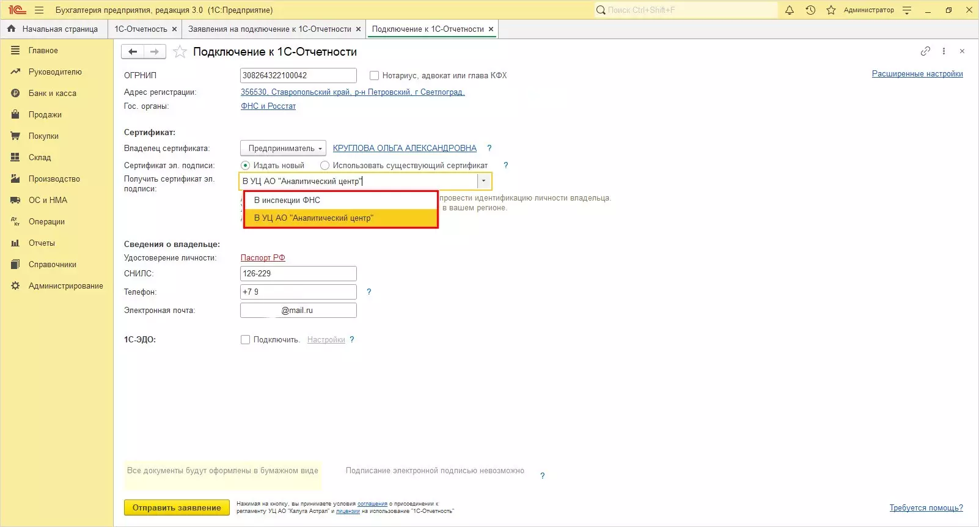This screenshot has height=527, width=979.
Task: Close the Подключение к 1С-Отчетности tab
Action: (x=491, y=29)
